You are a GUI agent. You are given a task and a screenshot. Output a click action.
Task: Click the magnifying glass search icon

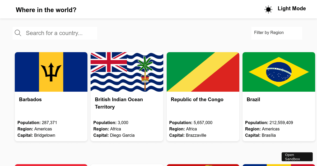18,33
